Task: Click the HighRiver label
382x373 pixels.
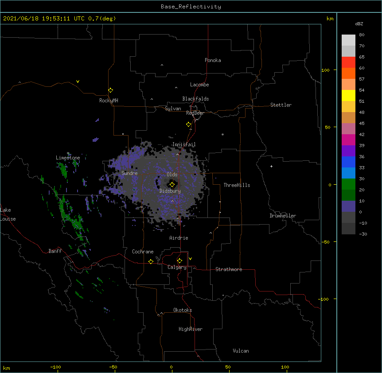Action: click(x=191, y=329)
